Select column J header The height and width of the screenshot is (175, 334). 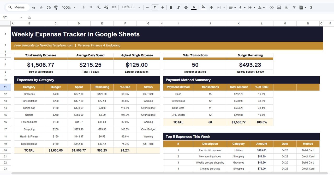[x=210, y=23]
